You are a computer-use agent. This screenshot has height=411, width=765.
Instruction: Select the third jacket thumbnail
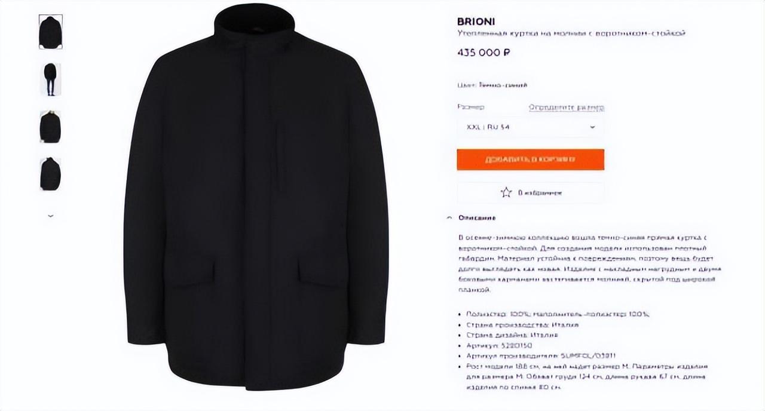[x=50, y=127]
